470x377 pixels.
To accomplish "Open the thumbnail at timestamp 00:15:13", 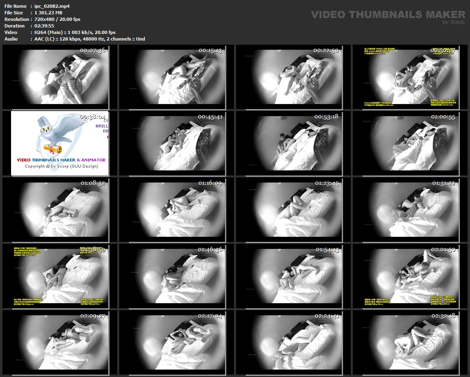I will coord(172,77).
